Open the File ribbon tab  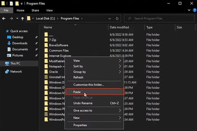click(x=6, y=10)
